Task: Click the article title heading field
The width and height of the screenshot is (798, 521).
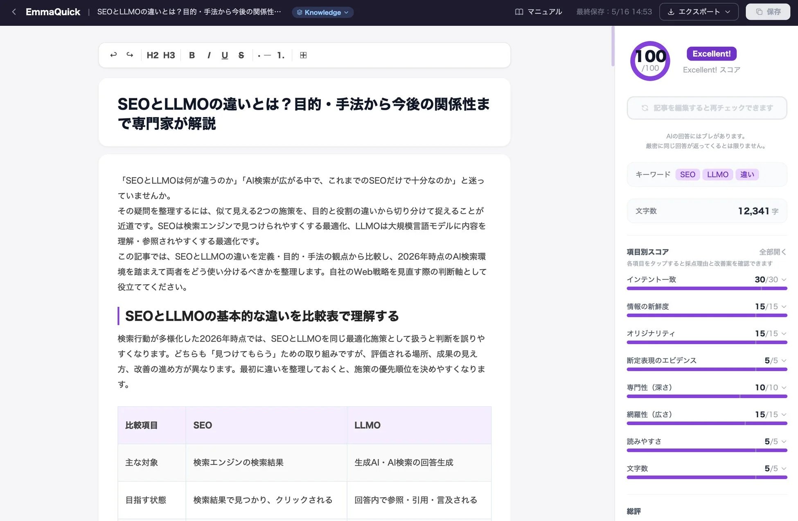Action: [304, 113]
